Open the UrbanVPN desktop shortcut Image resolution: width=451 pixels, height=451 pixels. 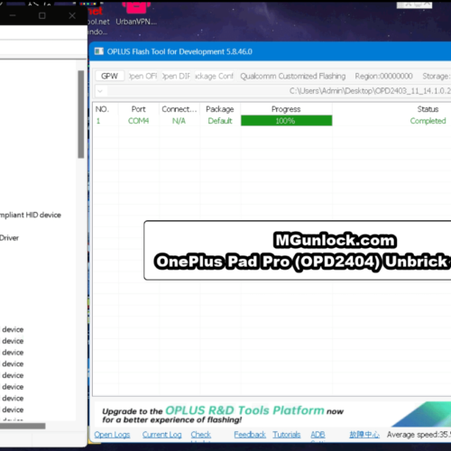tap(136, 13)
